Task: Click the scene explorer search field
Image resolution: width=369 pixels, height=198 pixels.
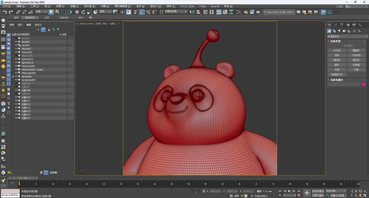Action: 22,30
